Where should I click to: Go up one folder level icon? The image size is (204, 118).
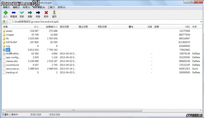click(x=4, y=22)
